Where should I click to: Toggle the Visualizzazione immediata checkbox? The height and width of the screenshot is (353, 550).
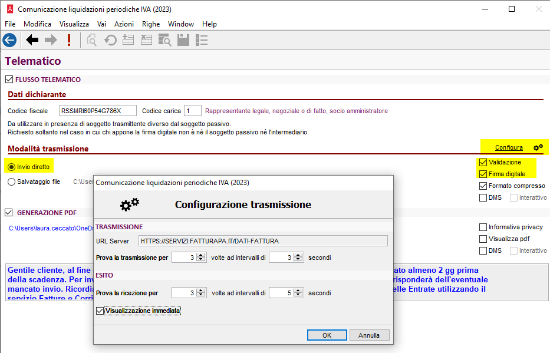[100, 311]
